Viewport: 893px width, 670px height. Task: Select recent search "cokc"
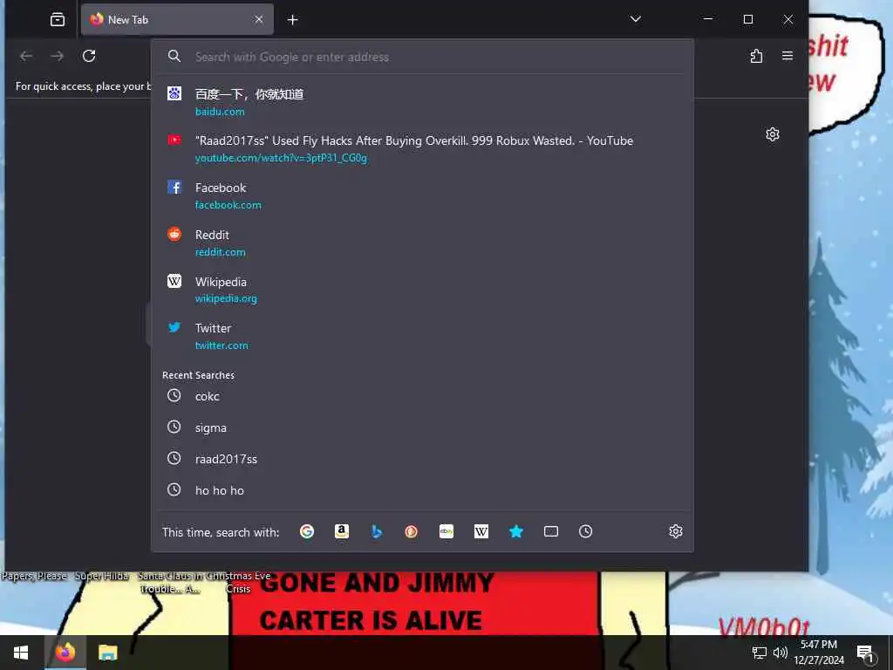422,396
